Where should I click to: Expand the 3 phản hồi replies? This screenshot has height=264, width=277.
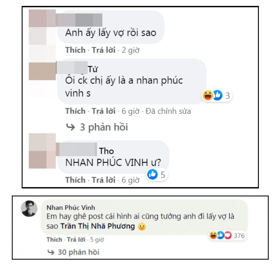point(104,127)
